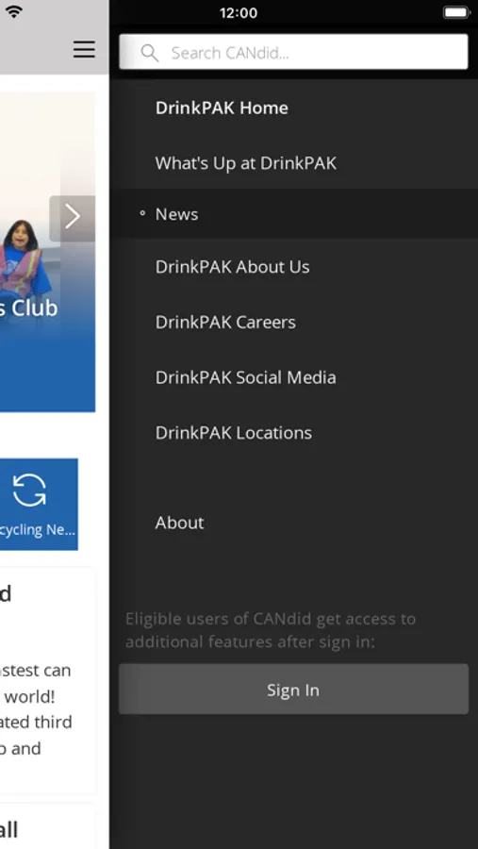The image size is (478, 849).
Task: Open DrinkPAK Locations
Action: (233, 433)
